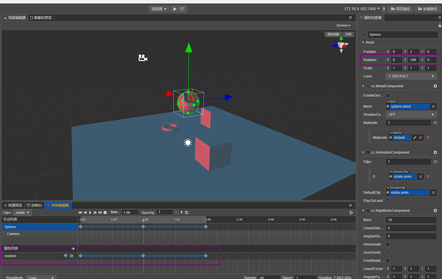Select the rotation keyframe at 1-00

click(x=143, y=255)
